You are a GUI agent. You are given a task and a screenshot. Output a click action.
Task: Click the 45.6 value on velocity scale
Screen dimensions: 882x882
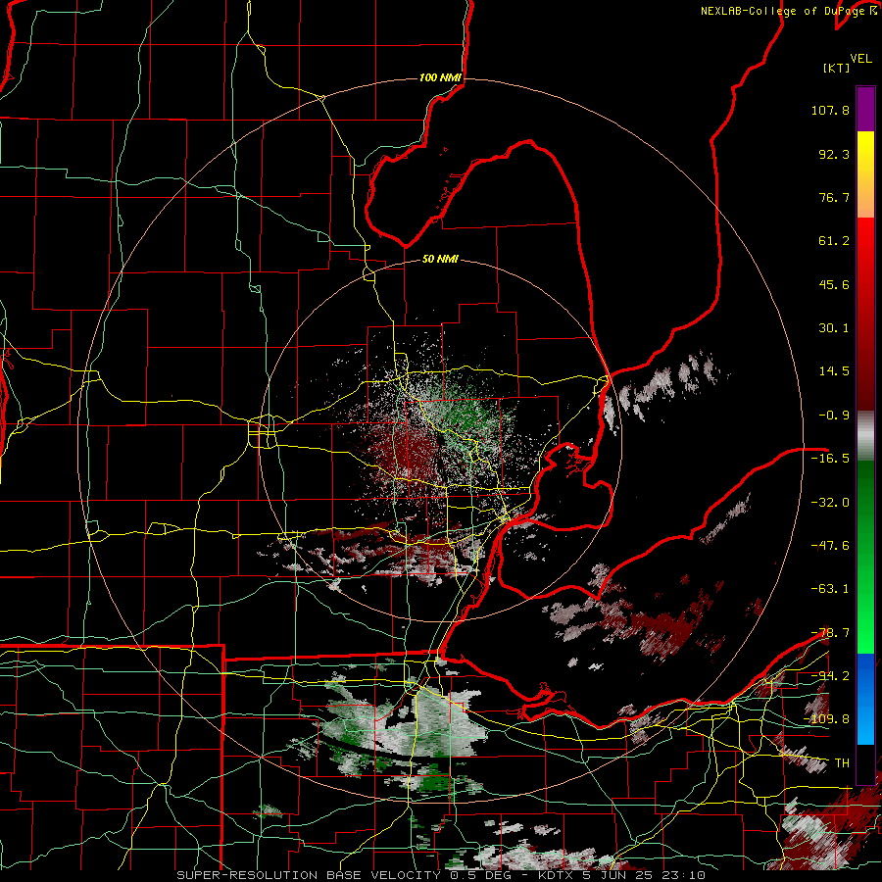pyautogui.click(x=834, y=284)
